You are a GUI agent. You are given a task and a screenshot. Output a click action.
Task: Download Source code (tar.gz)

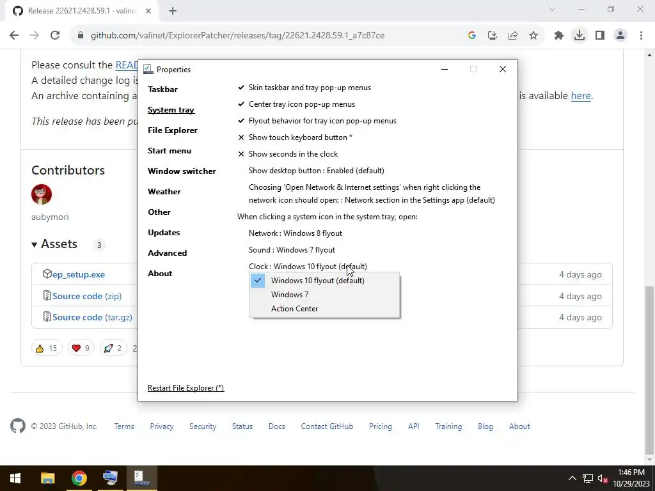pyautogui.click(x=92, y=318)
